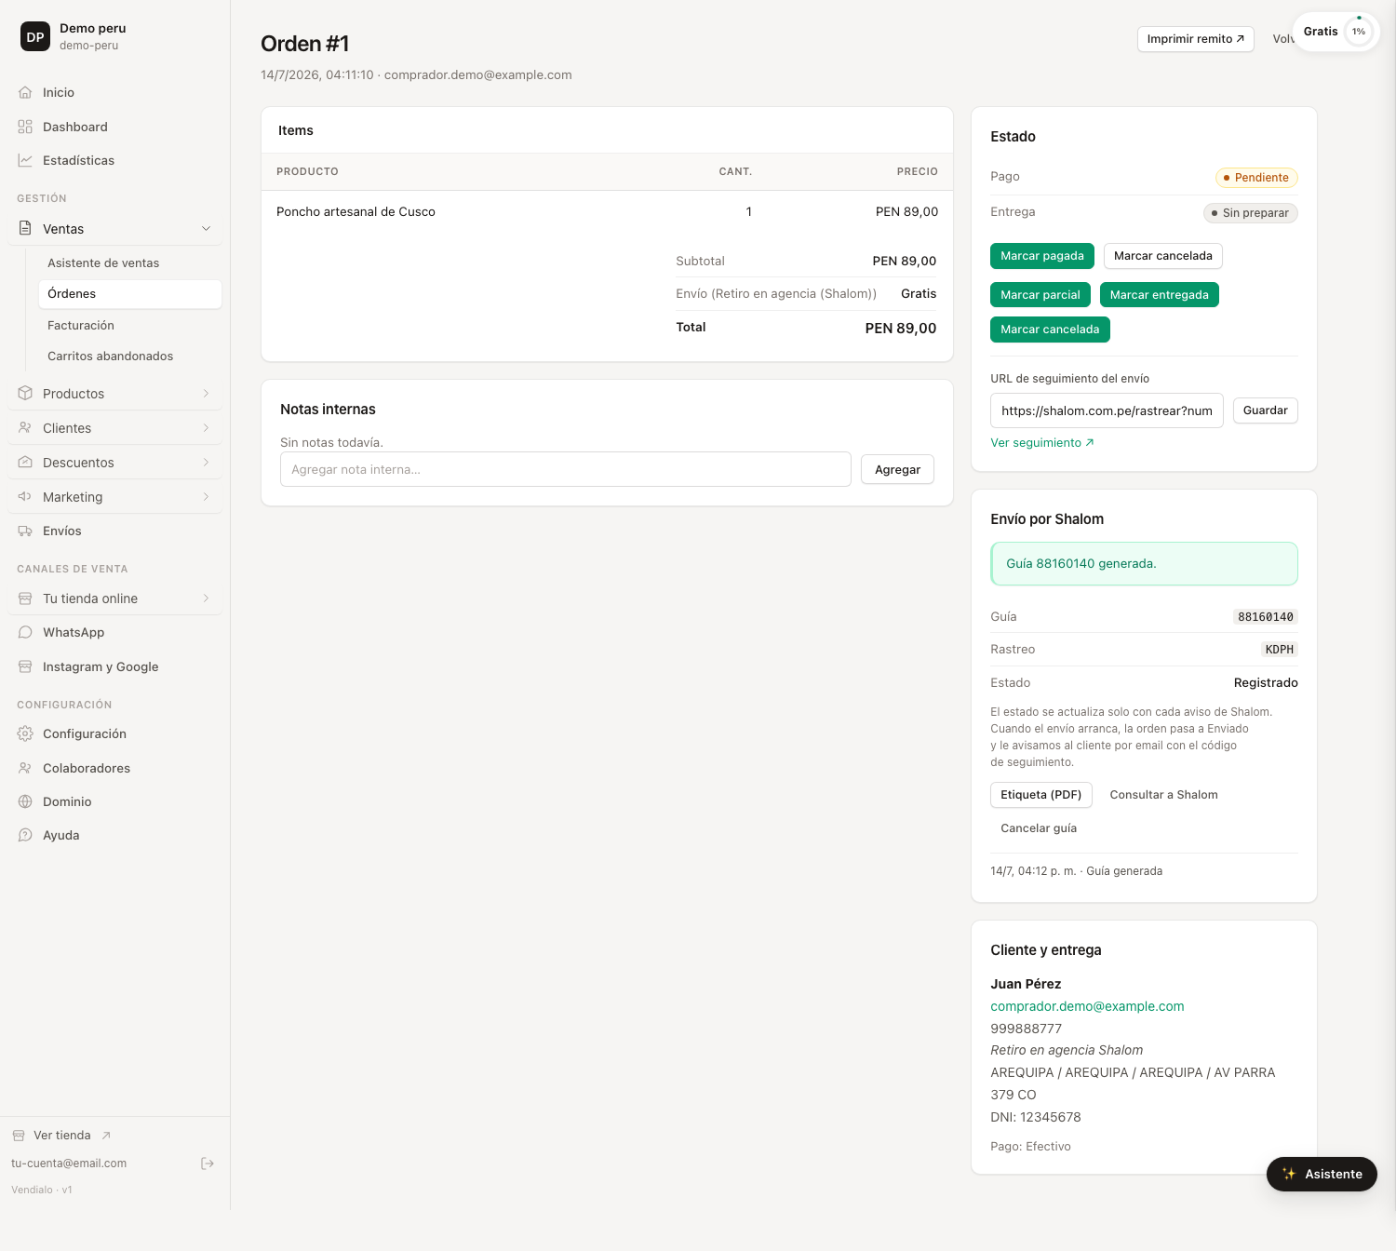Open WhatsApp channel icon in sidebar
Screen dimensions: 1396x1251
pos(25,632)
